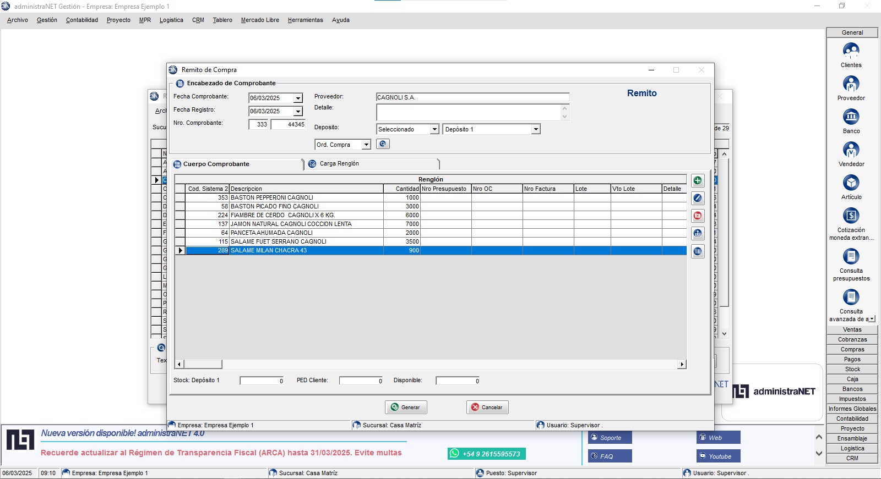Open the Artículo shortcut icon
The width and height of the screenshot is (881, 479).
[851, 183]
